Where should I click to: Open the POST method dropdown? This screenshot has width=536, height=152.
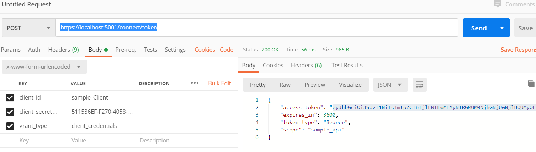[28, 28]
